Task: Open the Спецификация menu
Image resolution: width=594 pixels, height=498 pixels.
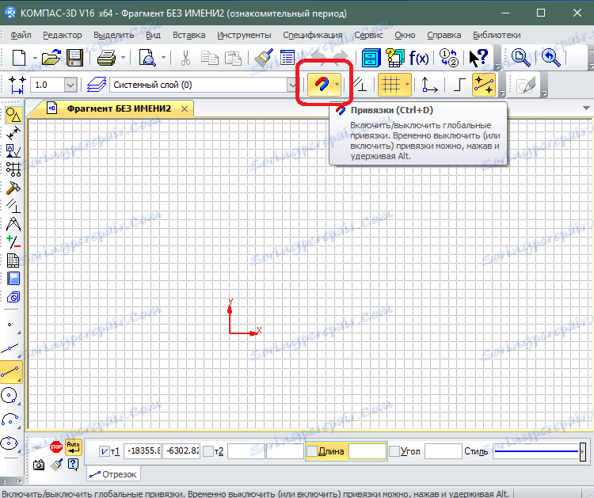Action: (x=313, y=35)
